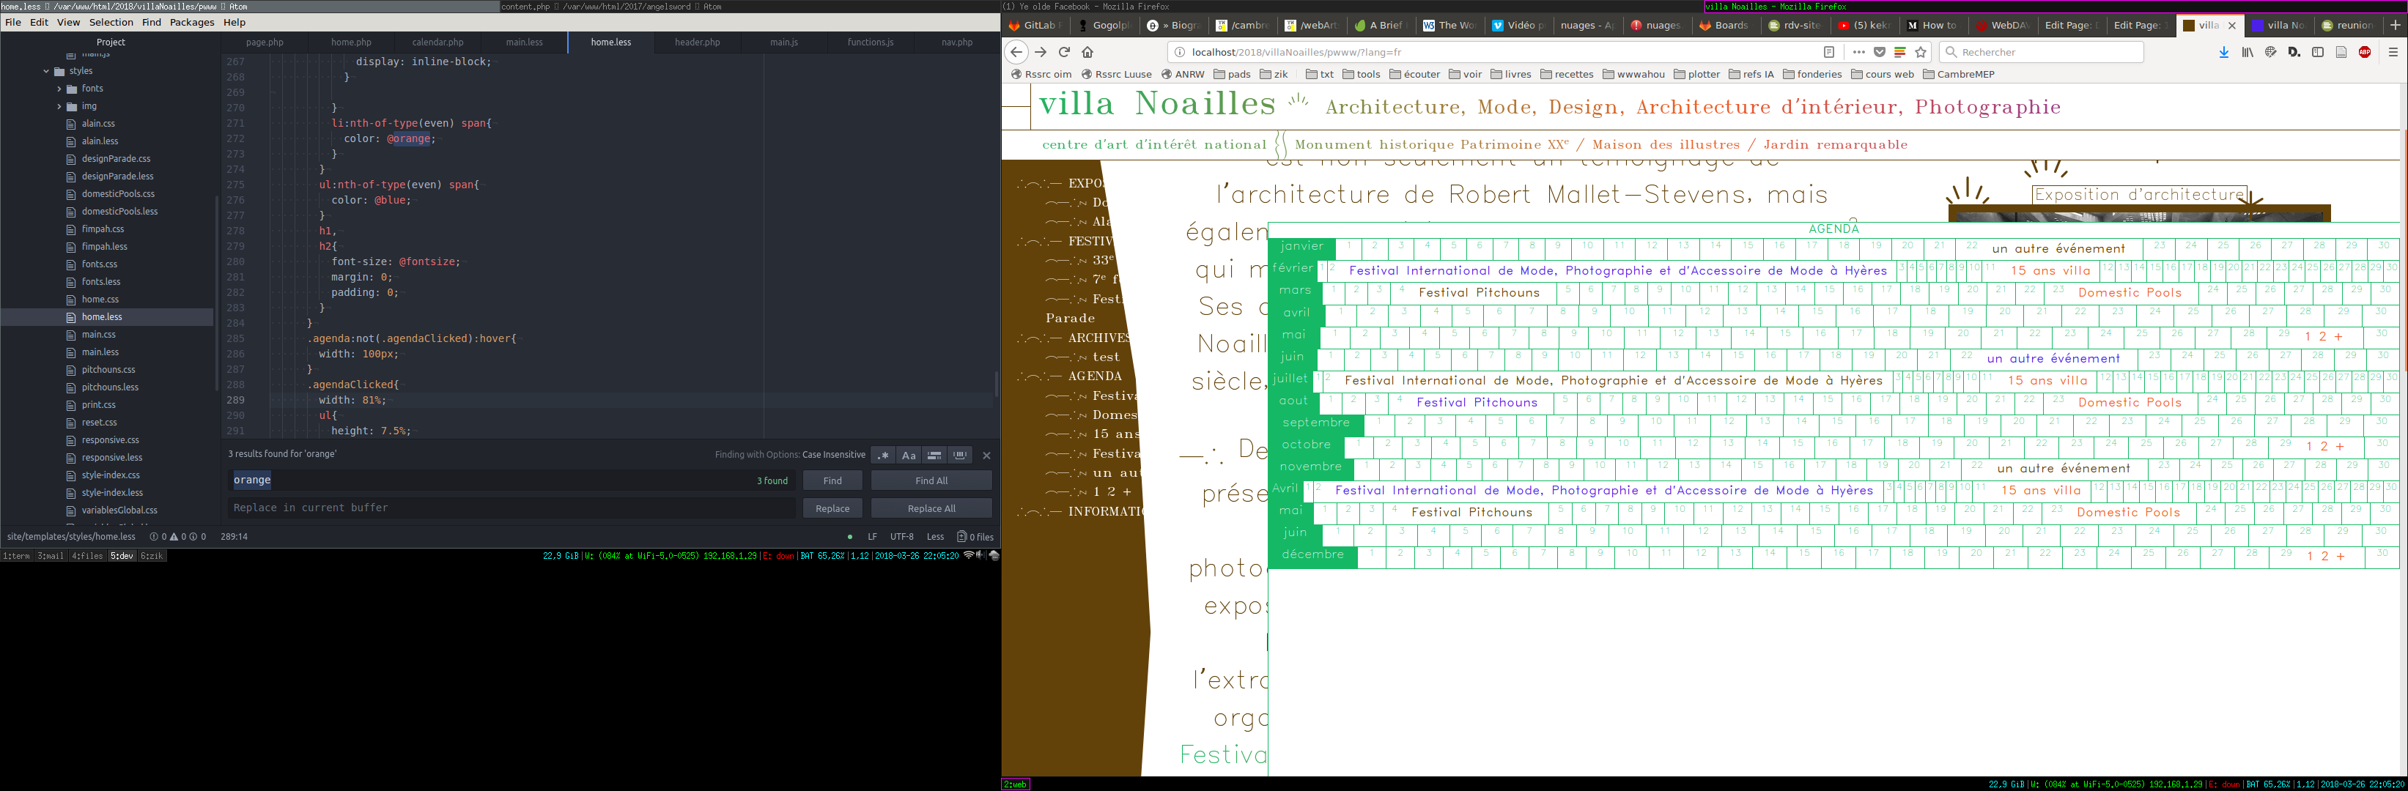
Task: Click the Find All button
Action: click(930, 481)
